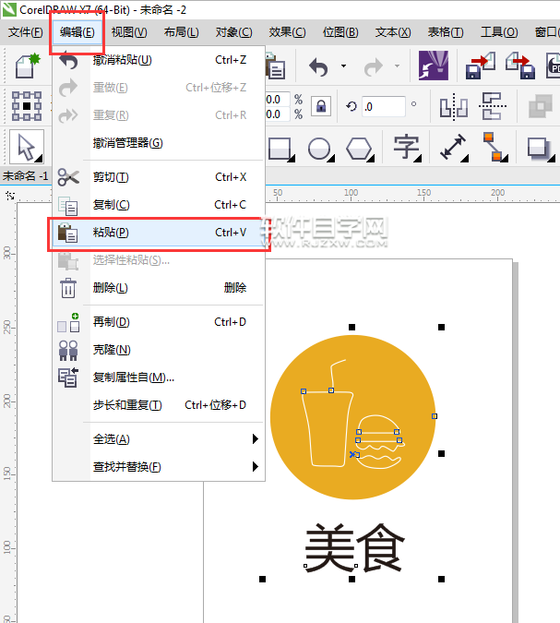Screen dimensions: 560x623
Task: Click the Import toolbar icon
Action: 480,66
